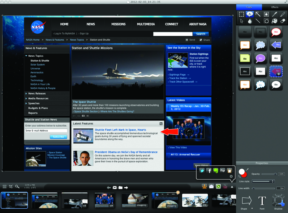The height and width of the screenshot is (213, 288).
Task: Click the Crop icon in bottom toolbar
Action: click(x=11, y=186)
